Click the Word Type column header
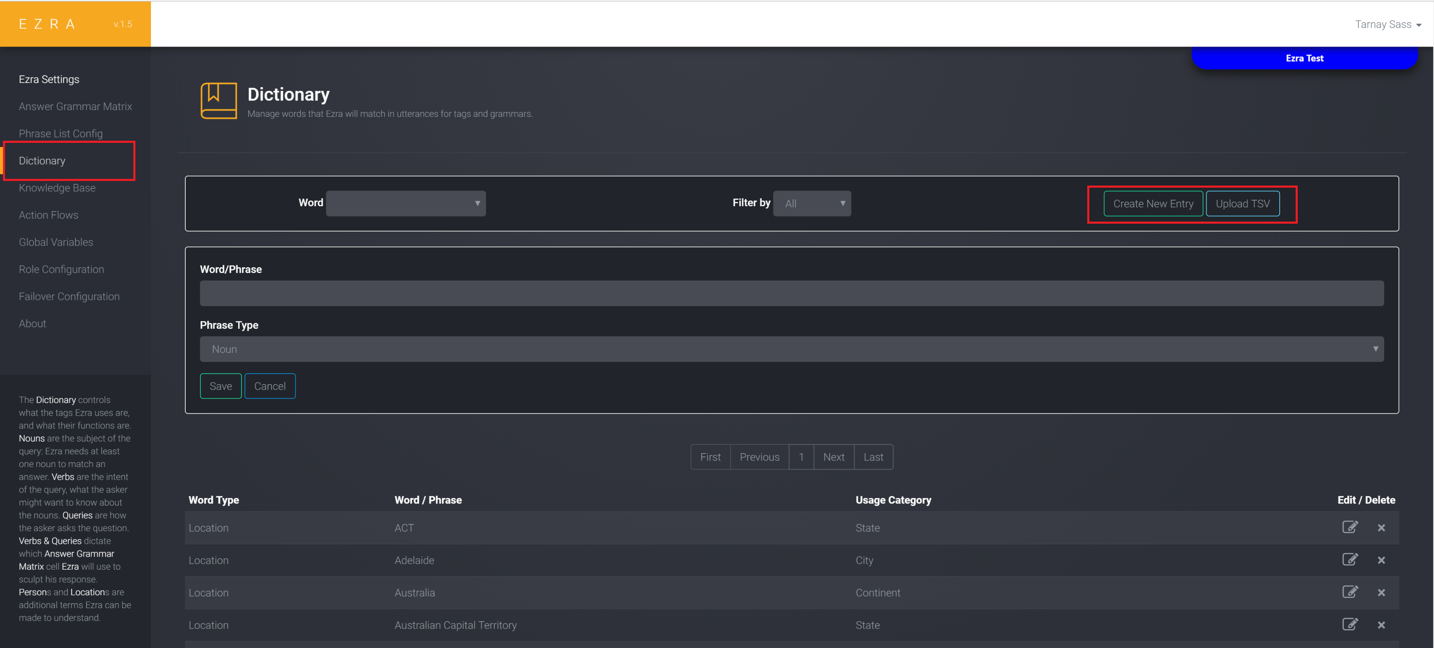 coord(214,499)
